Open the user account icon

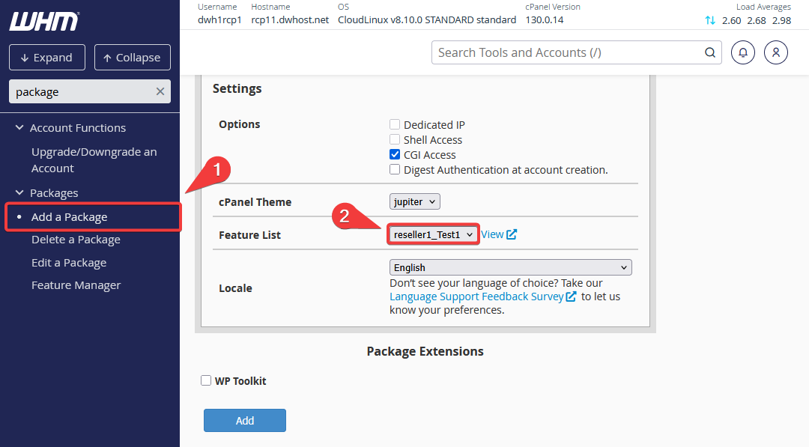776,52
